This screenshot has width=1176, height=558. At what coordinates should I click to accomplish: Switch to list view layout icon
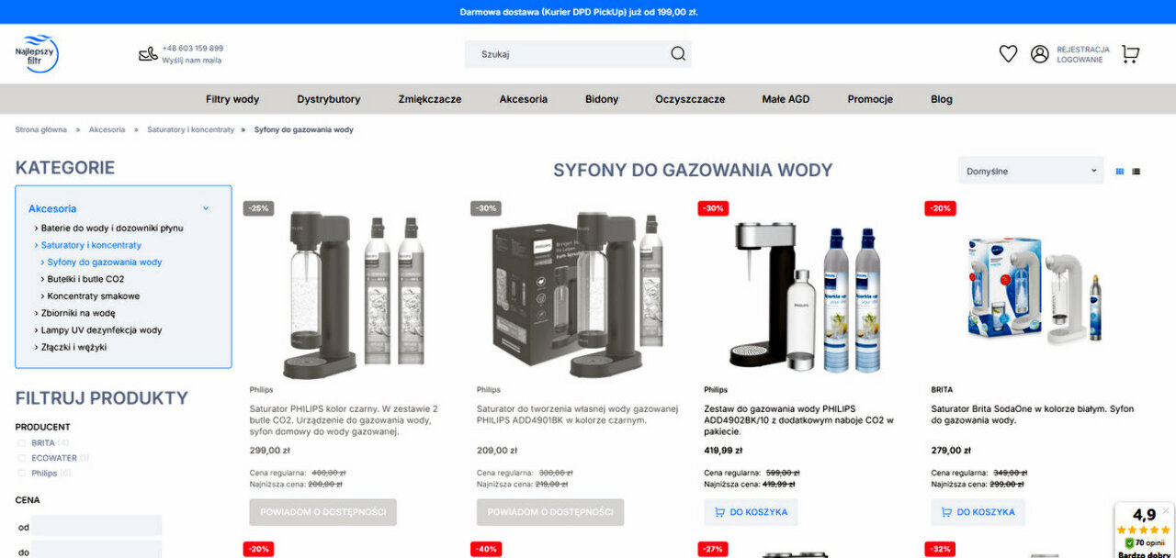click(1136, 171)
